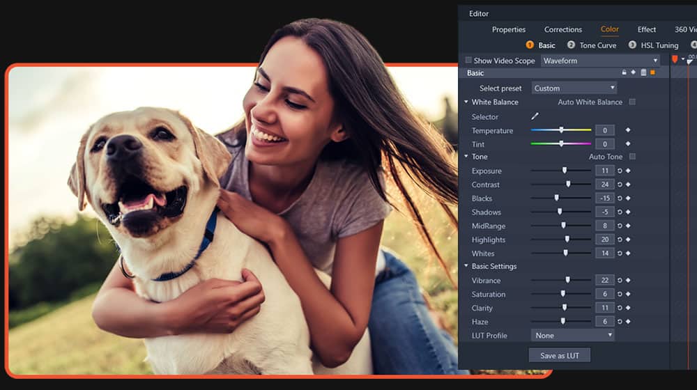Image resolution: width=697 pixels, height=390 pixels.
Task: Reset the Exposure value
Action: click(619, 171)
